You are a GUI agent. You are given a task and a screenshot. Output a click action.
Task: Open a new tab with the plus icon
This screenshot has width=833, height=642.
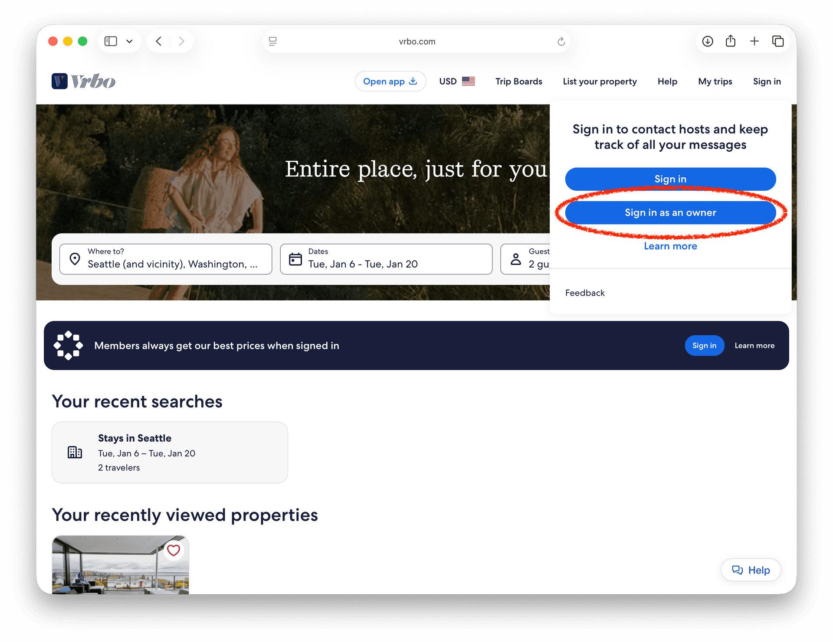coord(754,41)
